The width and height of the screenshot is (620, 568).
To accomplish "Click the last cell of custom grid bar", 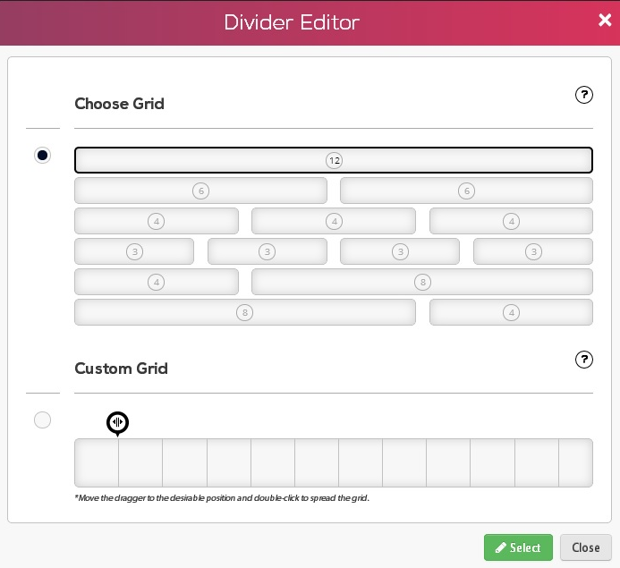I will tap(576, 462).
